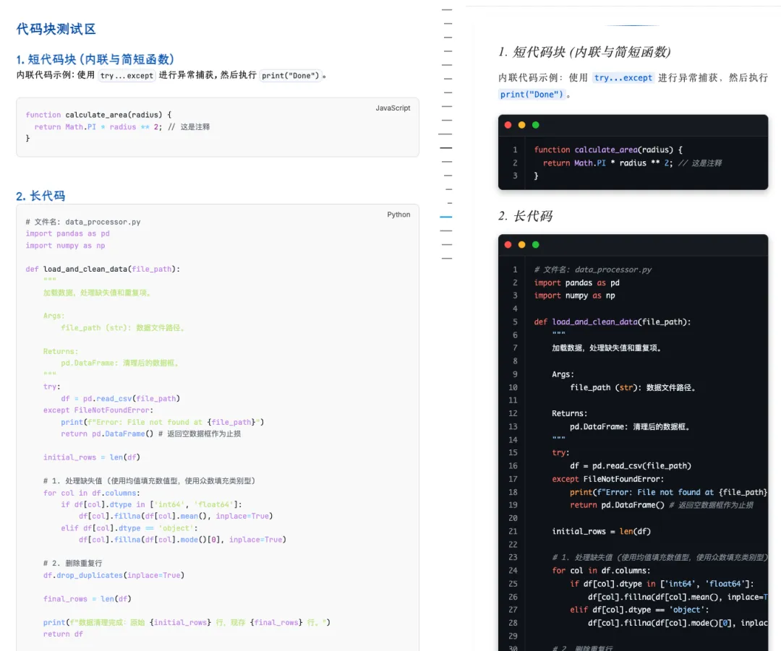The width and height of the screenshot is (781, 651).
Task: Click red dot on calculate_area dark code block
Action: [x=508, y=125]
